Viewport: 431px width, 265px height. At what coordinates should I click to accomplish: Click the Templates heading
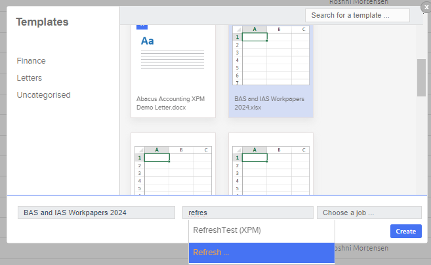coord(42,22)
